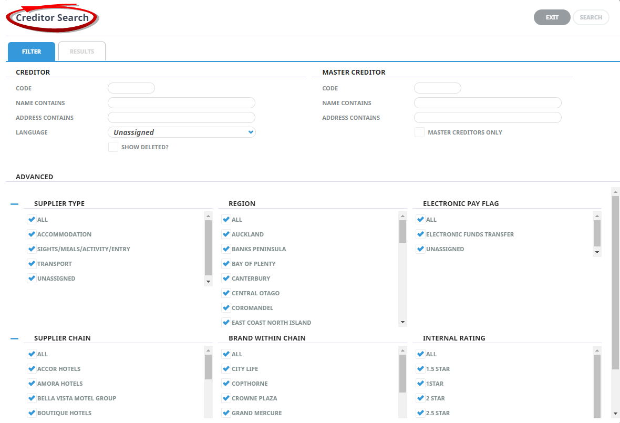Image resolution: width=620 pixels, height=423 pixels.
Task: Click the Creditor Code input field
Action: click(131, 88)
